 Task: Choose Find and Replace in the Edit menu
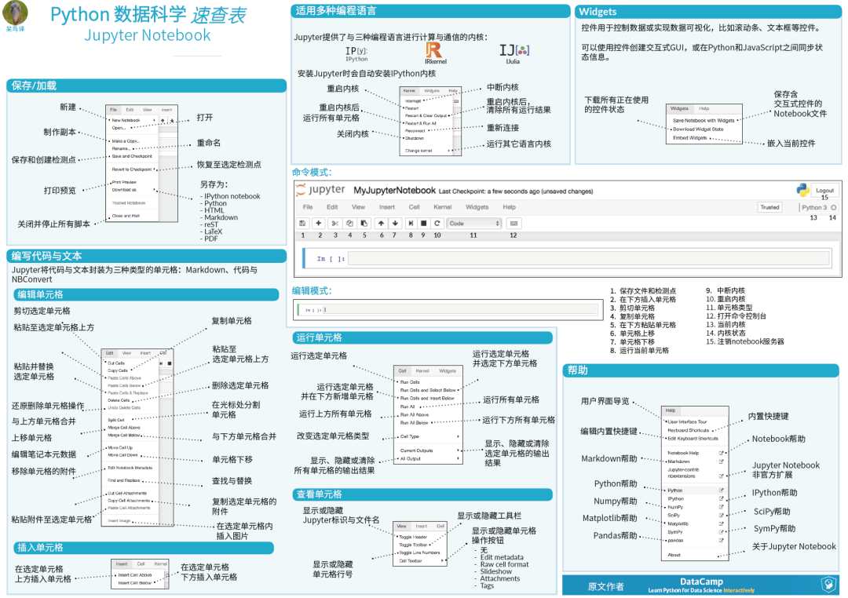[124, 480]
